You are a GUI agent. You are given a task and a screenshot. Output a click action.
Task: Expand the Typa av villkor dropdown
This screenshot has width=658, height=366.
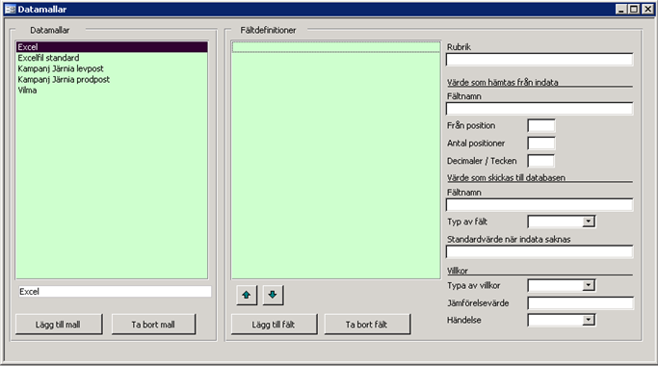[x=589, y=285]
